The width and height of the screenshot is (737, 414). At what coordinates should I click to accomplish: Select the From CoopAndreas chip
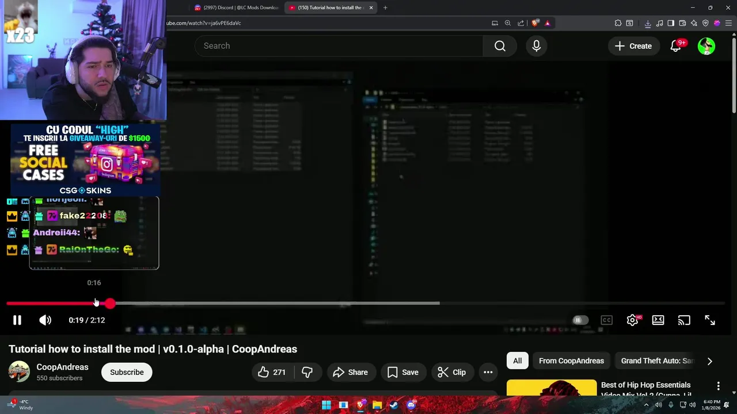click(571, 361)
